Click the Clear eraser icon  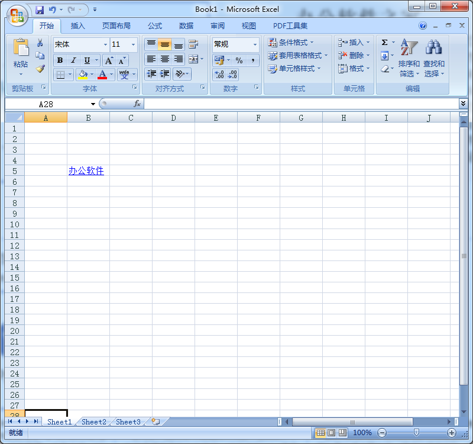(385, 69)
